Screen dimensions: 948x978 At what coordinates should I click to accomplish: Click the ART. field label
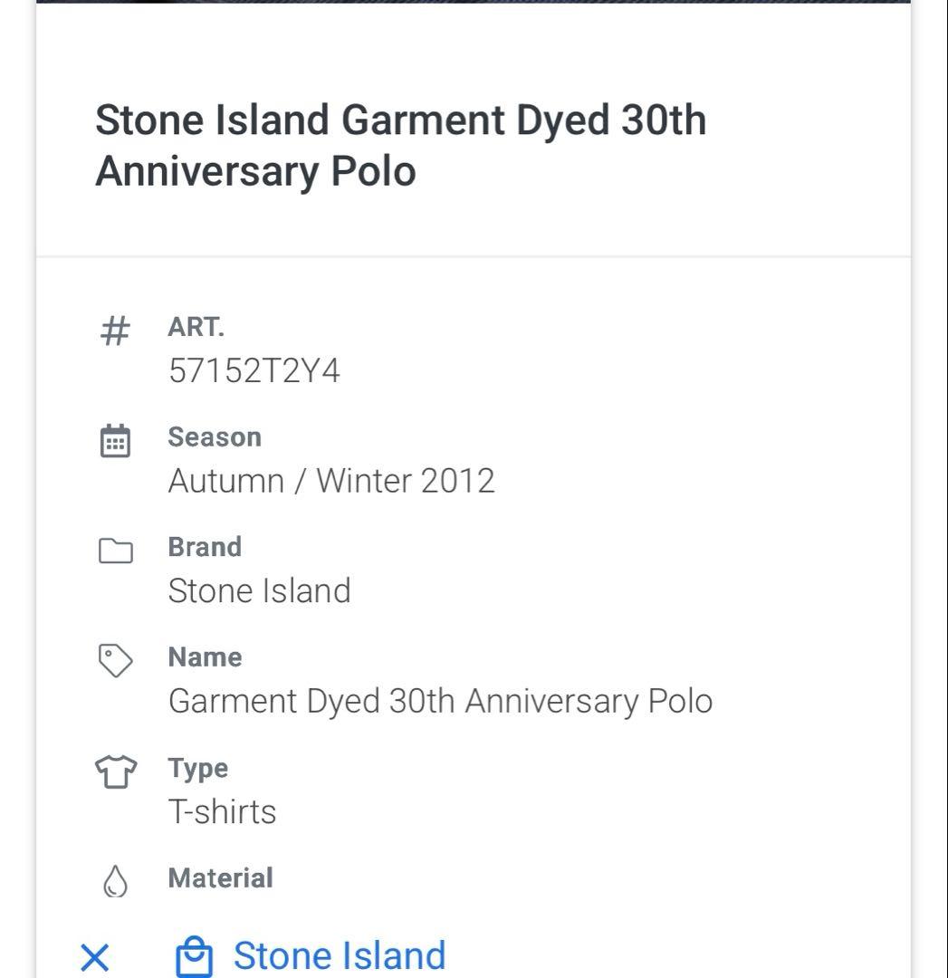coord(196,327)
